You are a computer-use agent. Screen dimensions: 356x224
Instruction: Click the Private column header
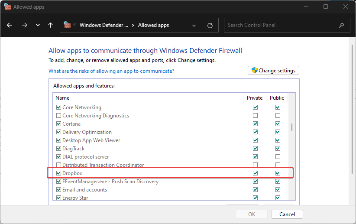click(x=255, y=98)
